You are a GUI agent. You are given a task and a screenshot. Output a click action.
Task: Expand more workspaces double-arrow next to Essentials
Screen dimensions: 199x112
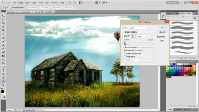coord(181,2)
